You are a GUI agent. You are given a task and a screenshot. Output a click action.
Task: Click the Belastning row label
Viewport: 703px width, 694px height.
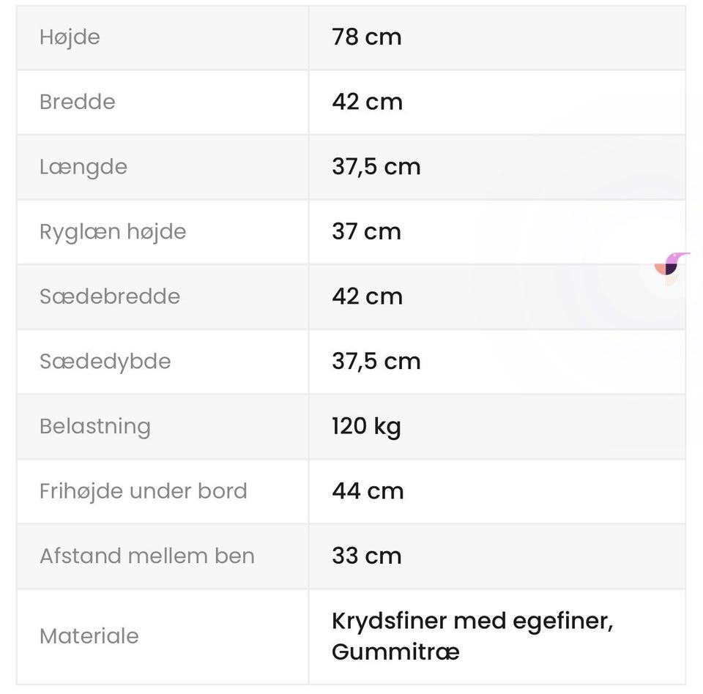coord(95,427)
